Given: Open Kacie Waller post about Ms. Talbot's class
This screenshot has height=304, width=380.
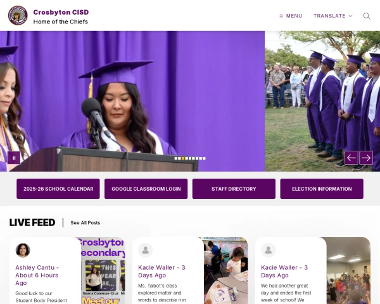Looking at the screenshot, I should click(x=161, y=271).
